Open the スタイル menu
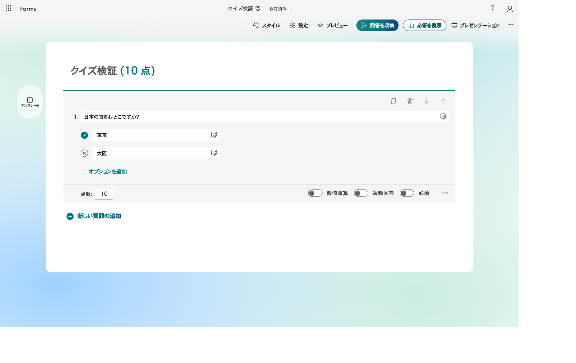The width and height of the screenshot is (576, 363). pos(267,25)
